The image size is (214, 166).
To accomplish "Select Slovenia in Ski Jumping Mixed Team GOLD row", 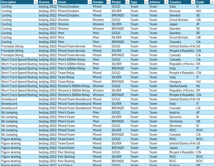I will coord(182,126).
